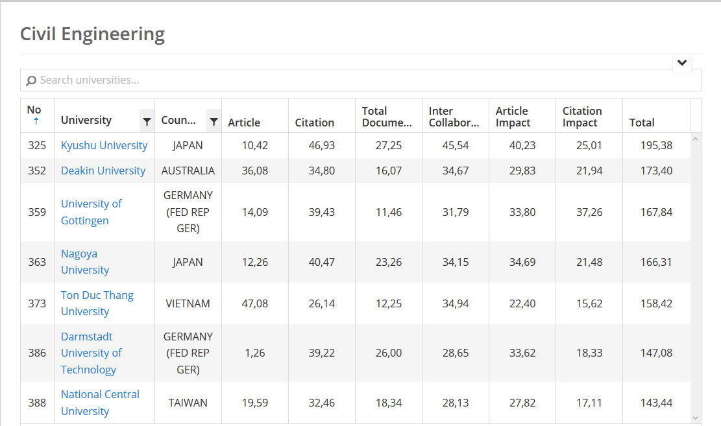Viewport: 721px width, 426px height.
Task: Open the University column filter icon
Action: pos(147,121)
